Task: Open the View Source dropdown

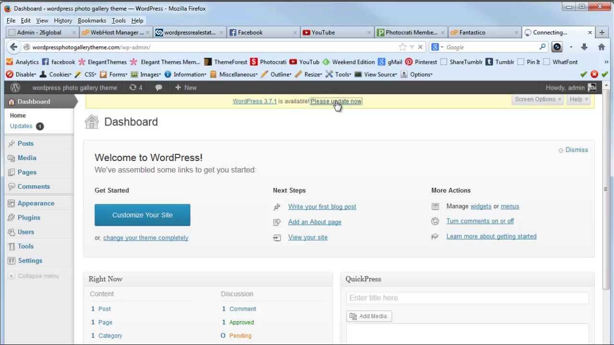Action: 376,74
